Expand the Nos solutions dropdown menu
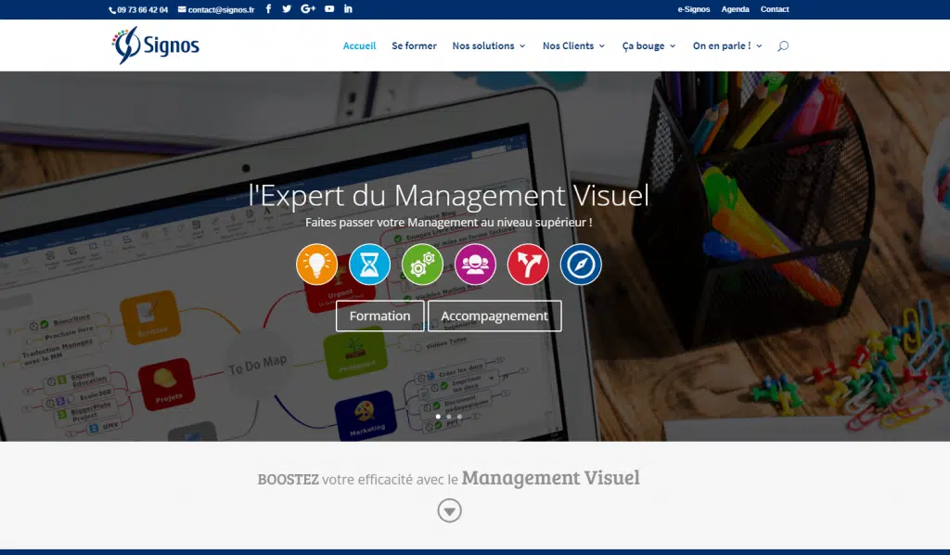Image resolution: width=950 pixels, height=555 pixels. pos(488,45)
